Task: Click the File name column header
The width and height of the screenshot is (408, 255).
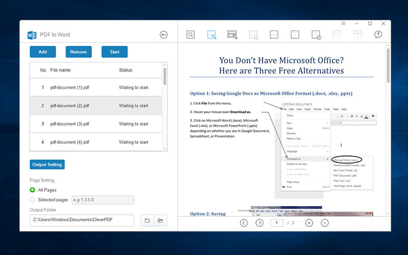Action: pos(60,70)
